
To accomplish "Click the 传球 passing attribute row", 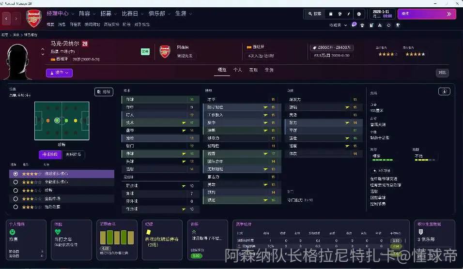I will click(x=160, y=99).
